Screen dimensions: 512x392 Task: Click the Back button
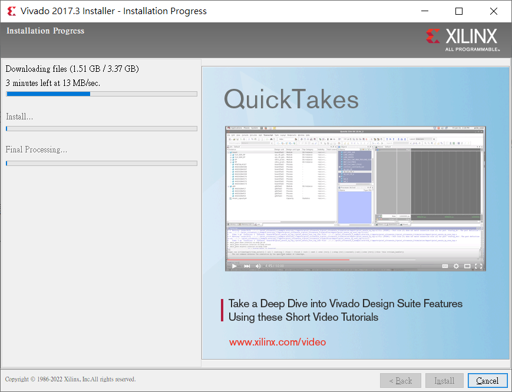click(400, 381)
